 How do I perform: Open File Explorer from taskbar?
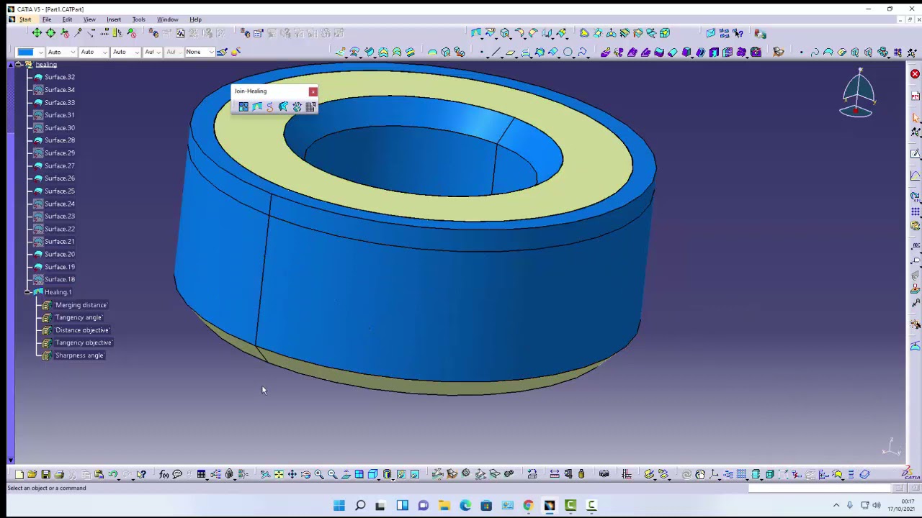click(x=444, y=505)
